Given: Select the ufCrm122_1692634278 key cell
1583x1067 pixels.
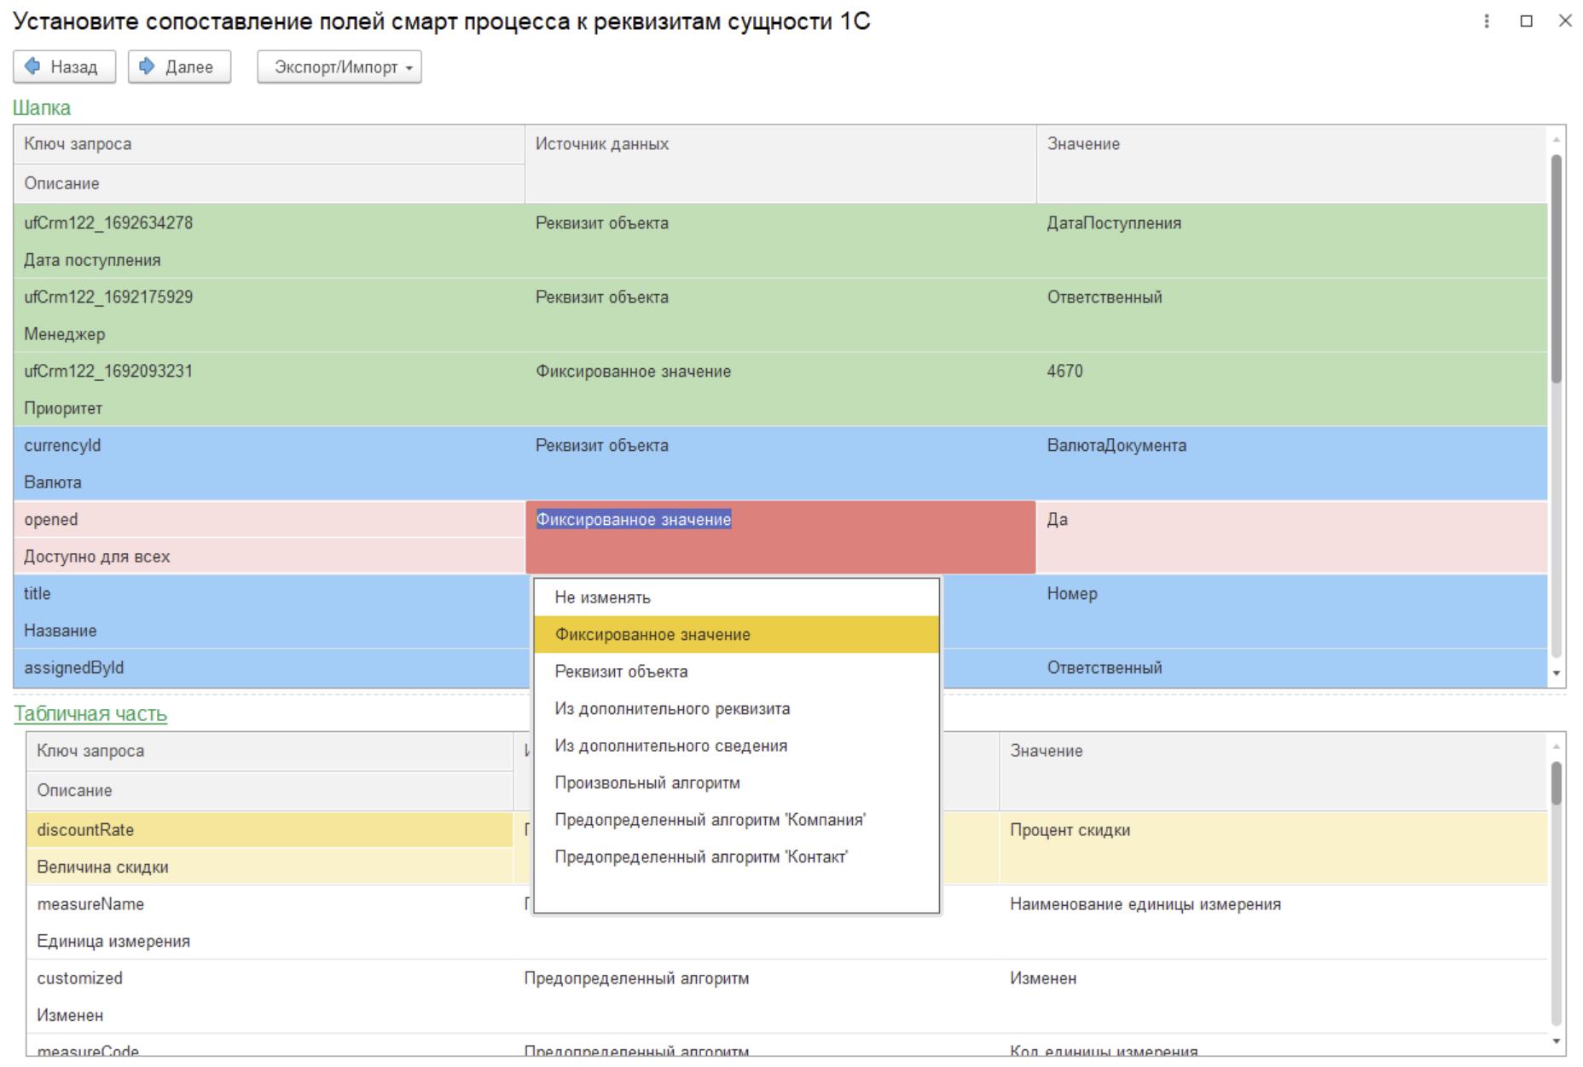Looking at the screenshot, I should [269, 223].
